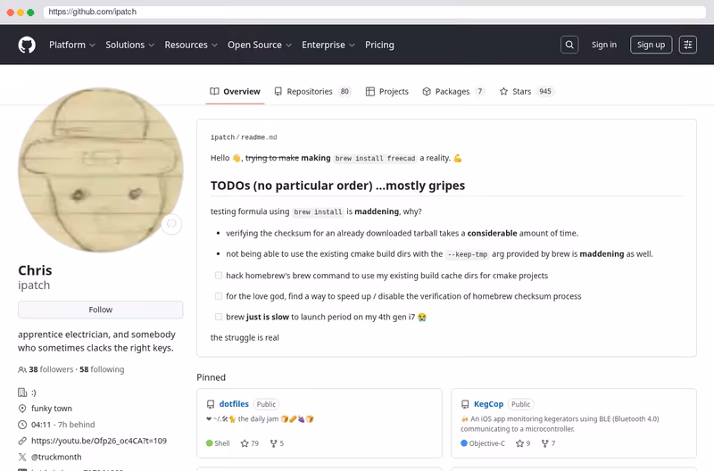Open the 38 followers link
This screenshot has height=471, width=714.
point(51,369)
